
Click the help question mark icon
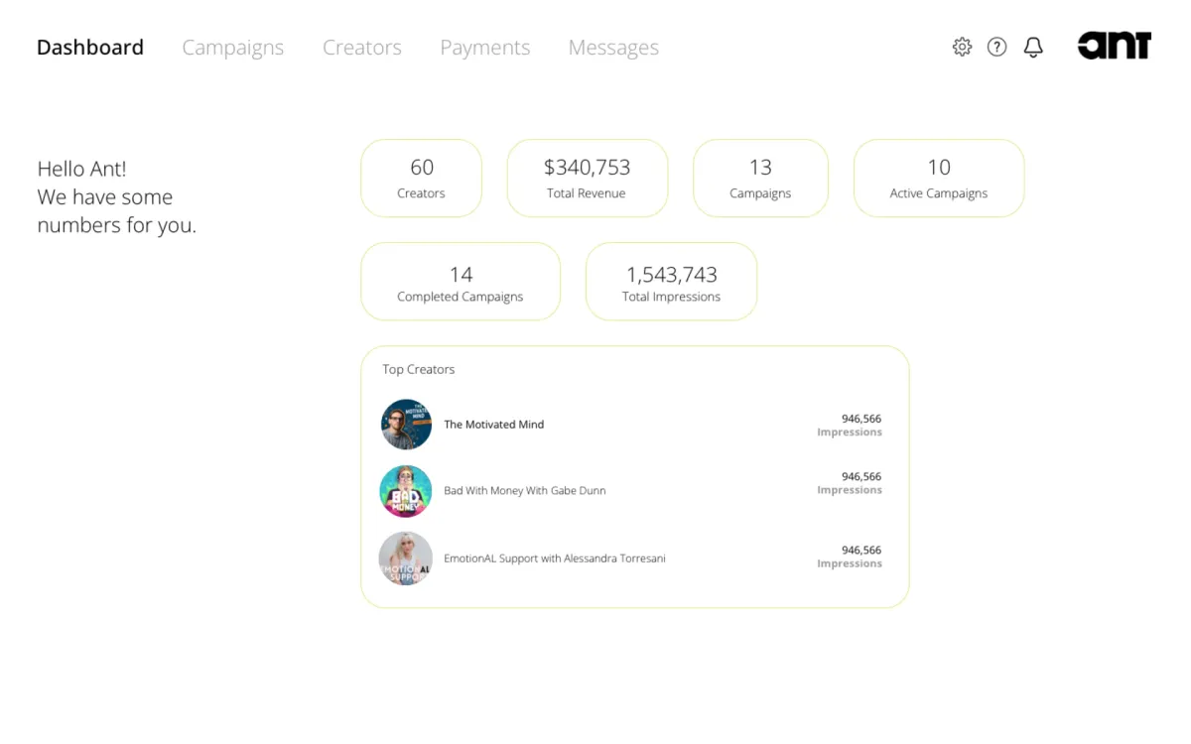[997, 47]
